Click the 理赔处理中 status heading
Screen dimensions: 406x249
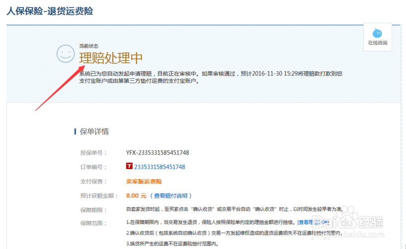pyautogui.click(x=111, y=58)
